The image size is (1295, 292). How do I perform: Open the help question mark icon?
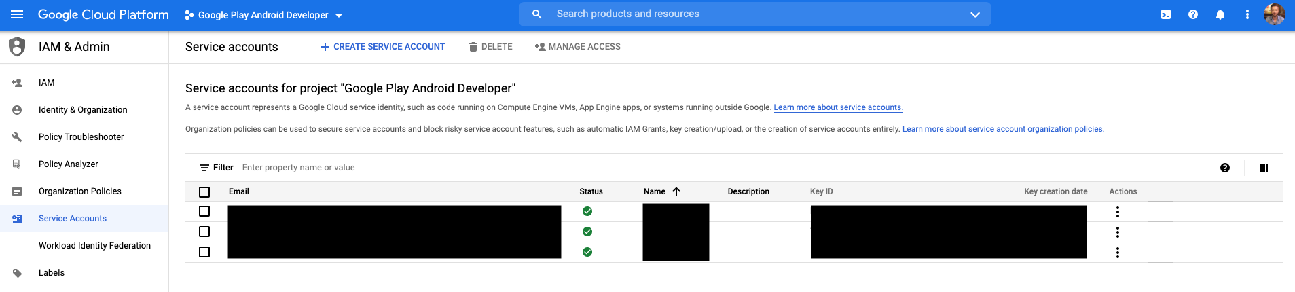[1193, 14]
